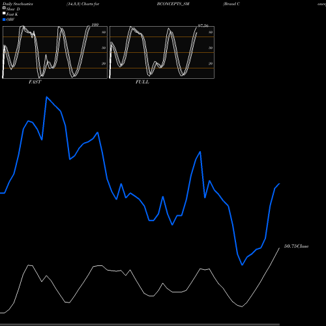The width and height of the screenshot is (326, 326).
Task: Click the '50' axis label in FAST chart
Action: [x=104, y=48]
